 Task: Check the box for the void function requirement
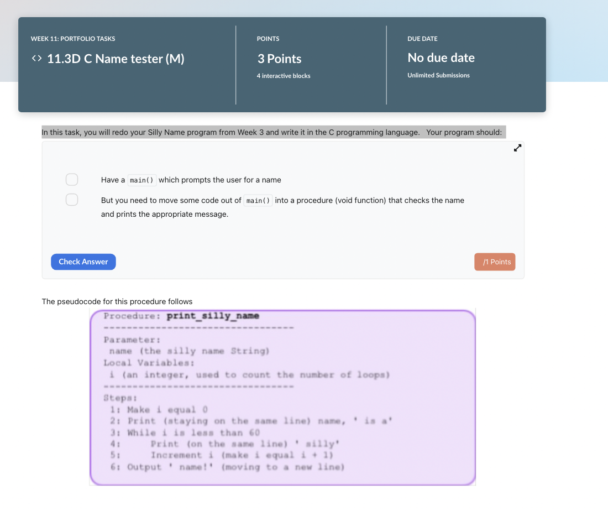[72, 199]
